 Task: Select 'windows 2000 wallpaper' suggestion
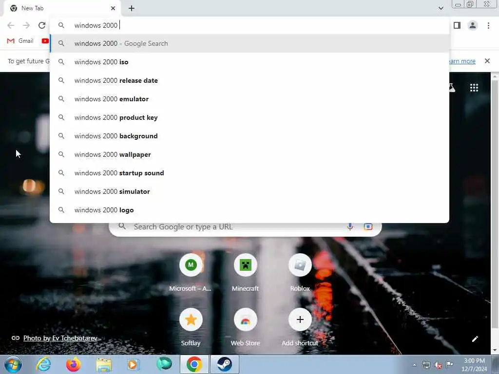pos(249,154)
